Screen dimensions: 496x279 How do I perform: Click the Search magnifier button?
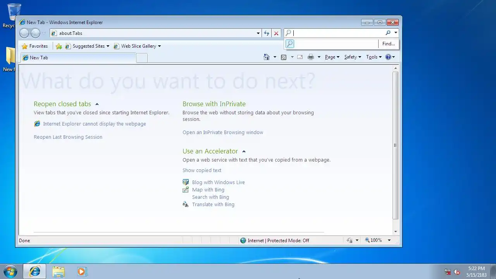[388, 33]
